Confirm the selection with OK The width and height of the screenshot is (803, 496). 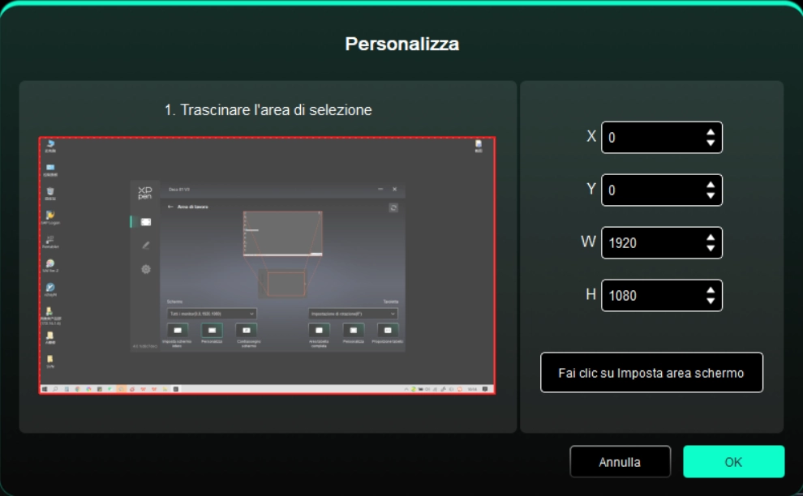[x=733, y=462]
